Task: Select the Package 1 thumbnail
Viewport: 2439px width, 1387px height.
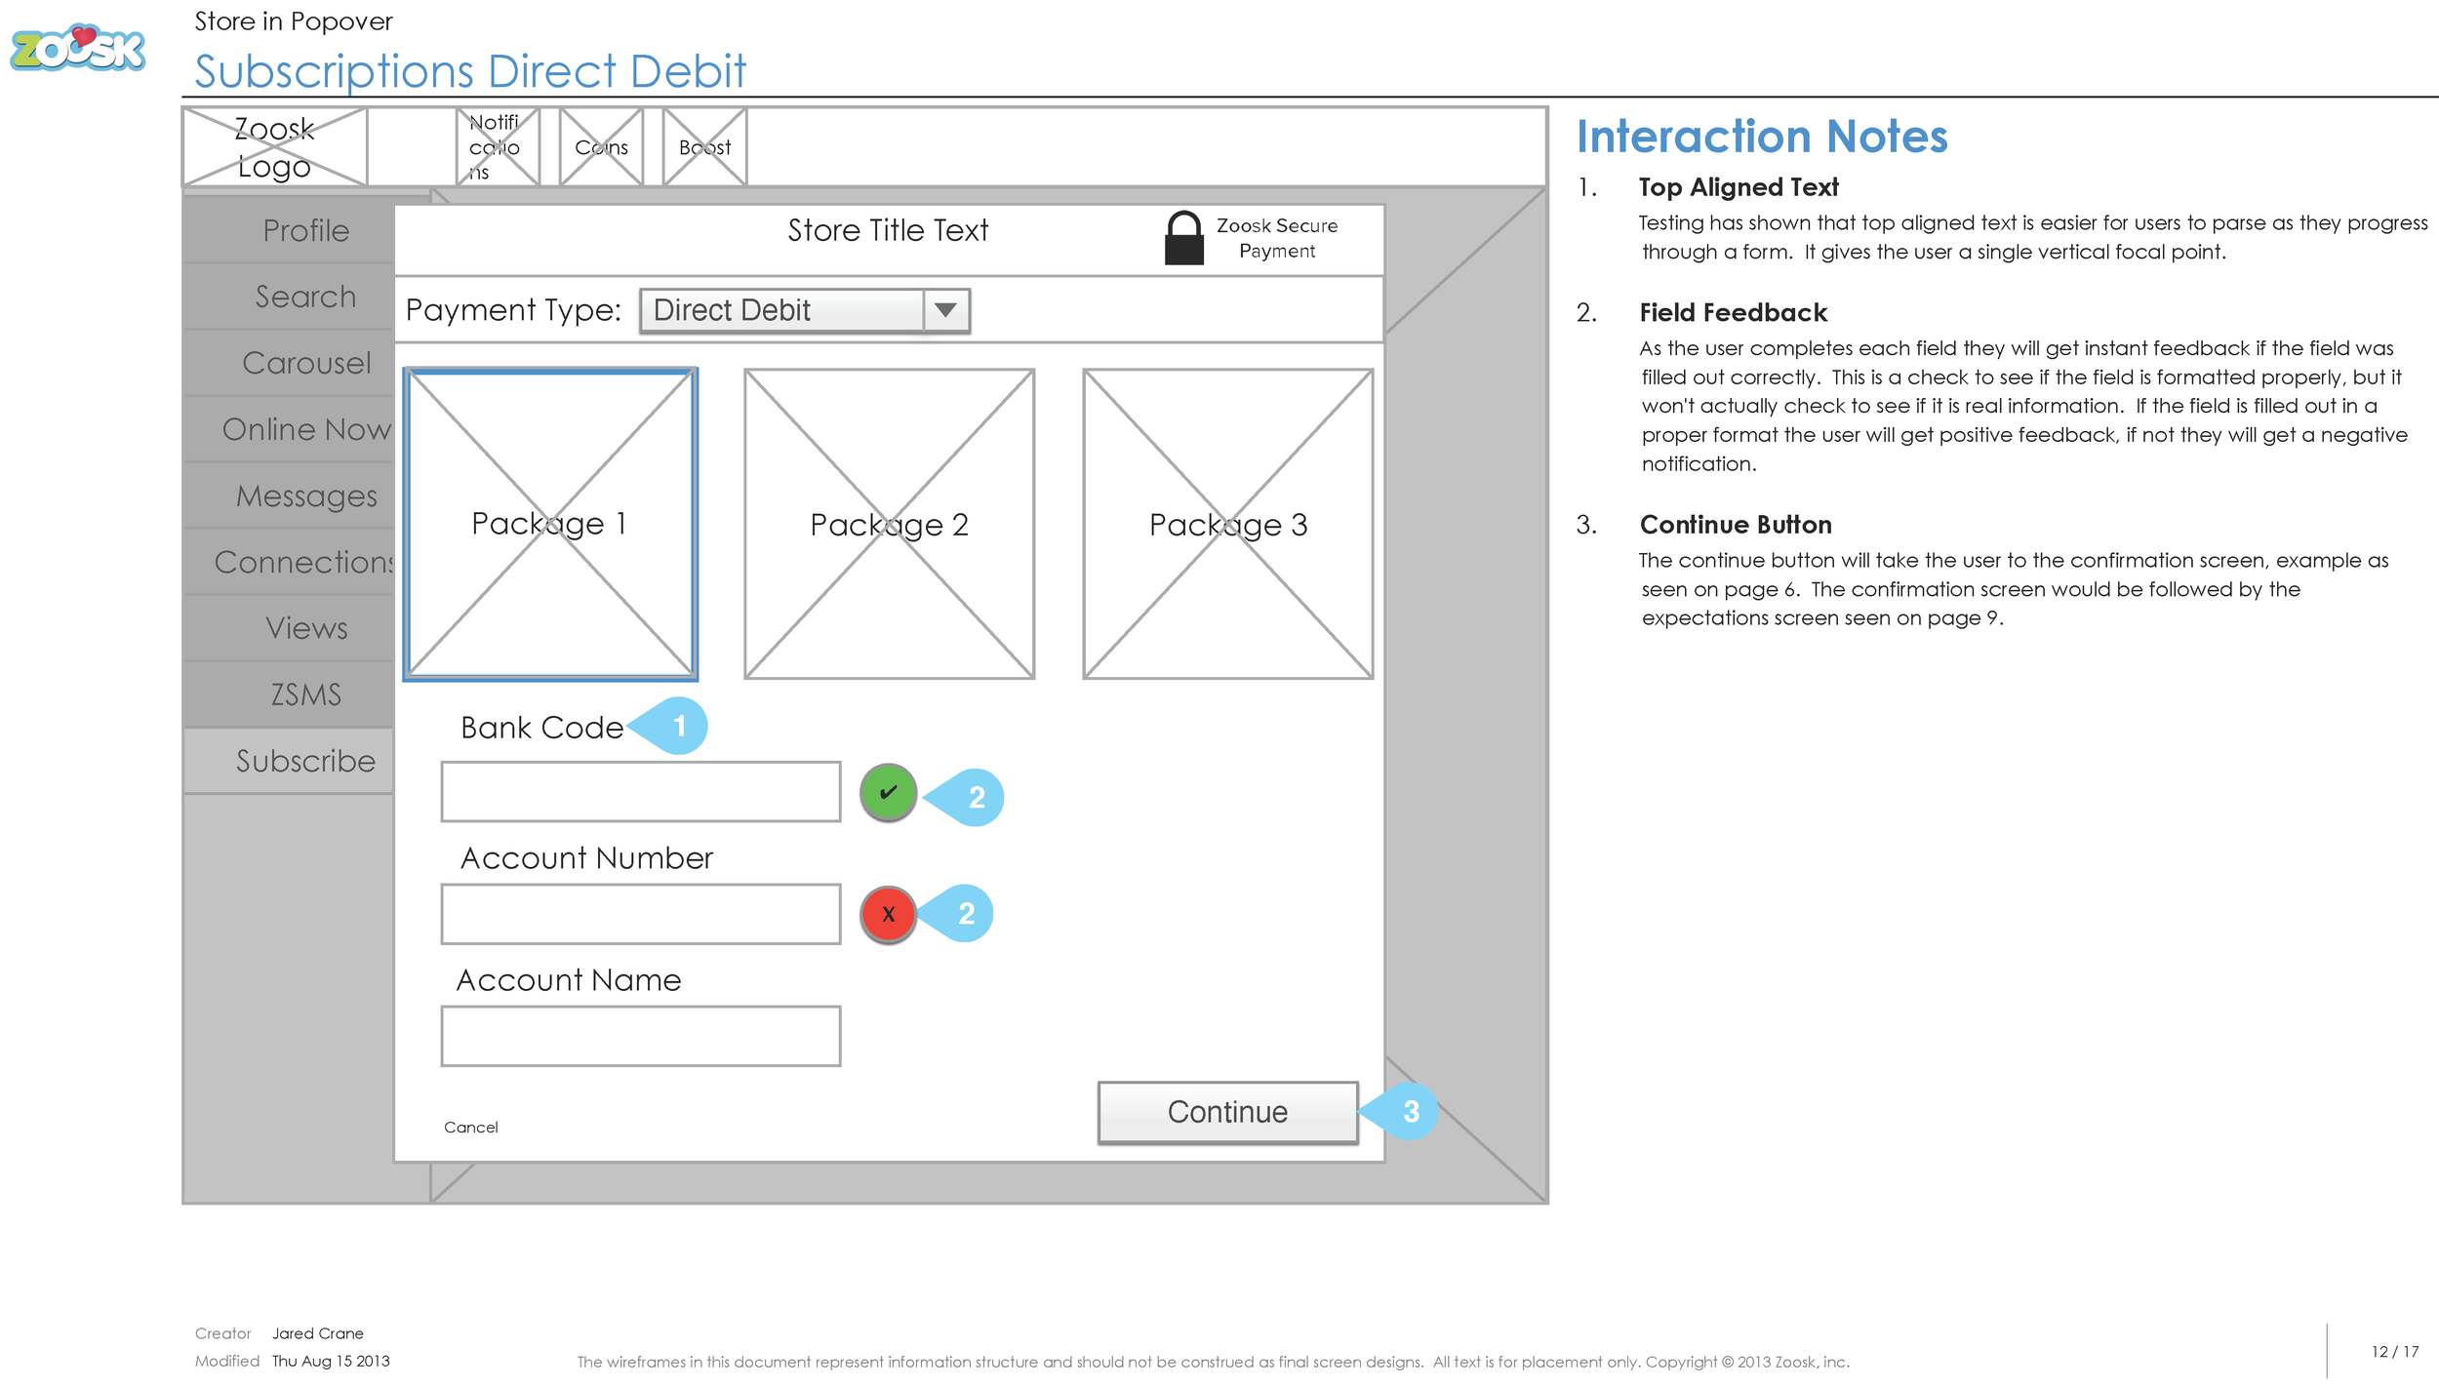Action: pos(550,524)
